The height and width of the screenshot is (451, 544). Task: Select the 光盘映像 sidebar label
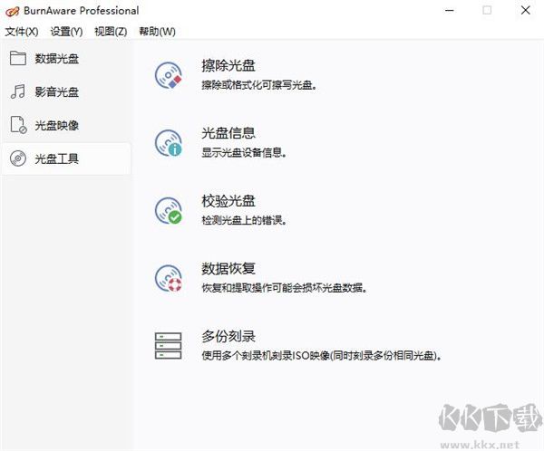coord(56,125)
